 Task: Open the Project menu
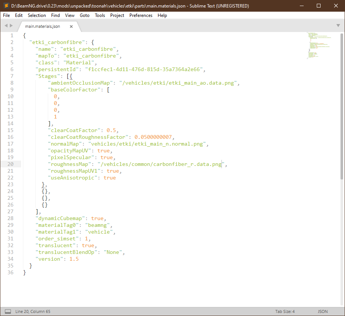click(117, 15)
